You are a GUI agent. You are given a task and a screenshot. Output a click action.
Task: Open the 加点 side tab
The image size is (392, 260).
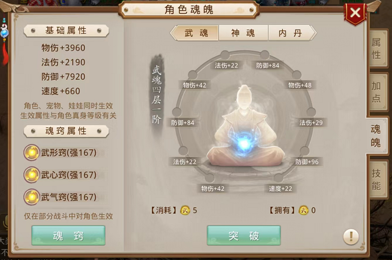(x=377, y=92)
